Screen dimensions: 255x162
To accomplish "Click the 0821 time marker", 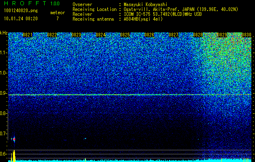I will click(28, 35).
